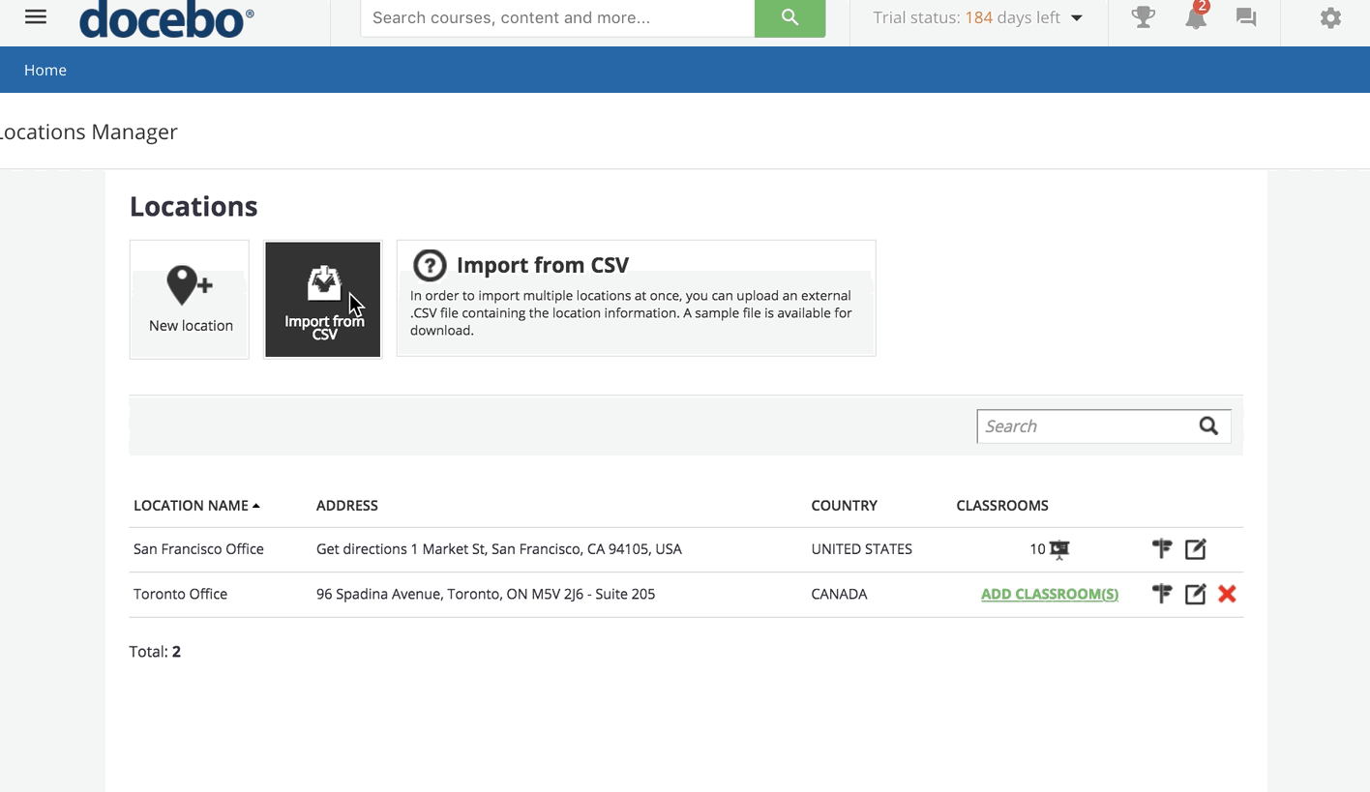Click the New location button
The width and height of the screenshot is (1370, 792).
click(190, 300)
